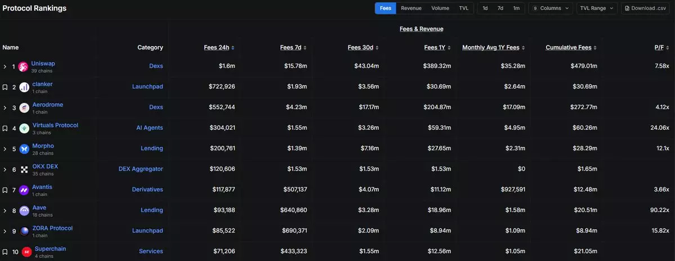The height and width of the screenshot is (261, 675).
Task: Toggle bookmark for Virtuals Protocol
Action: tap(5, 128)
